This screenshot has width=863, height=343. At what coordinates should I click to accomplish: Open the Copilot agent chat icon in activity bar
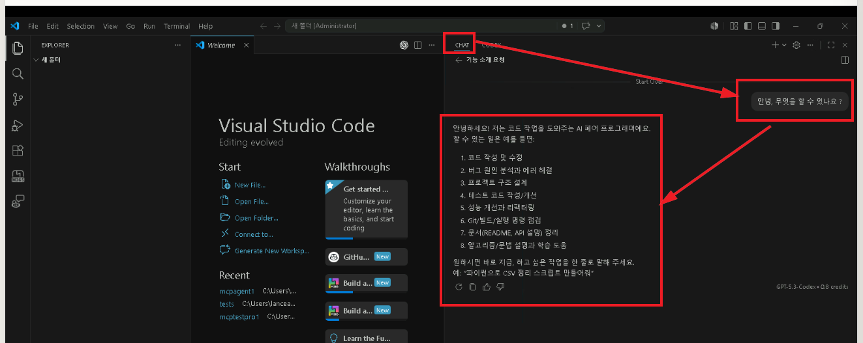point(18,201)
